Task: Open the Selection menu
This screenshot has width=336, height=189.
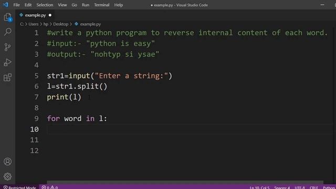Action: click(x=45, y=5)
